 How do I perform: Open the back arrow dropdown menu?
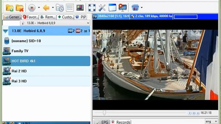(x=53, y=8)
